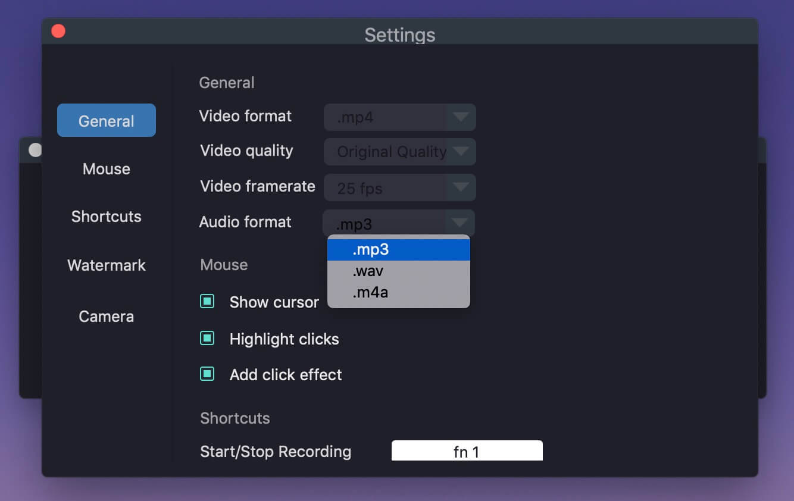Viewport: 794px width, 501px height.
Task: Toggle the Show cursor checkbox
Action: click(207, 302)
